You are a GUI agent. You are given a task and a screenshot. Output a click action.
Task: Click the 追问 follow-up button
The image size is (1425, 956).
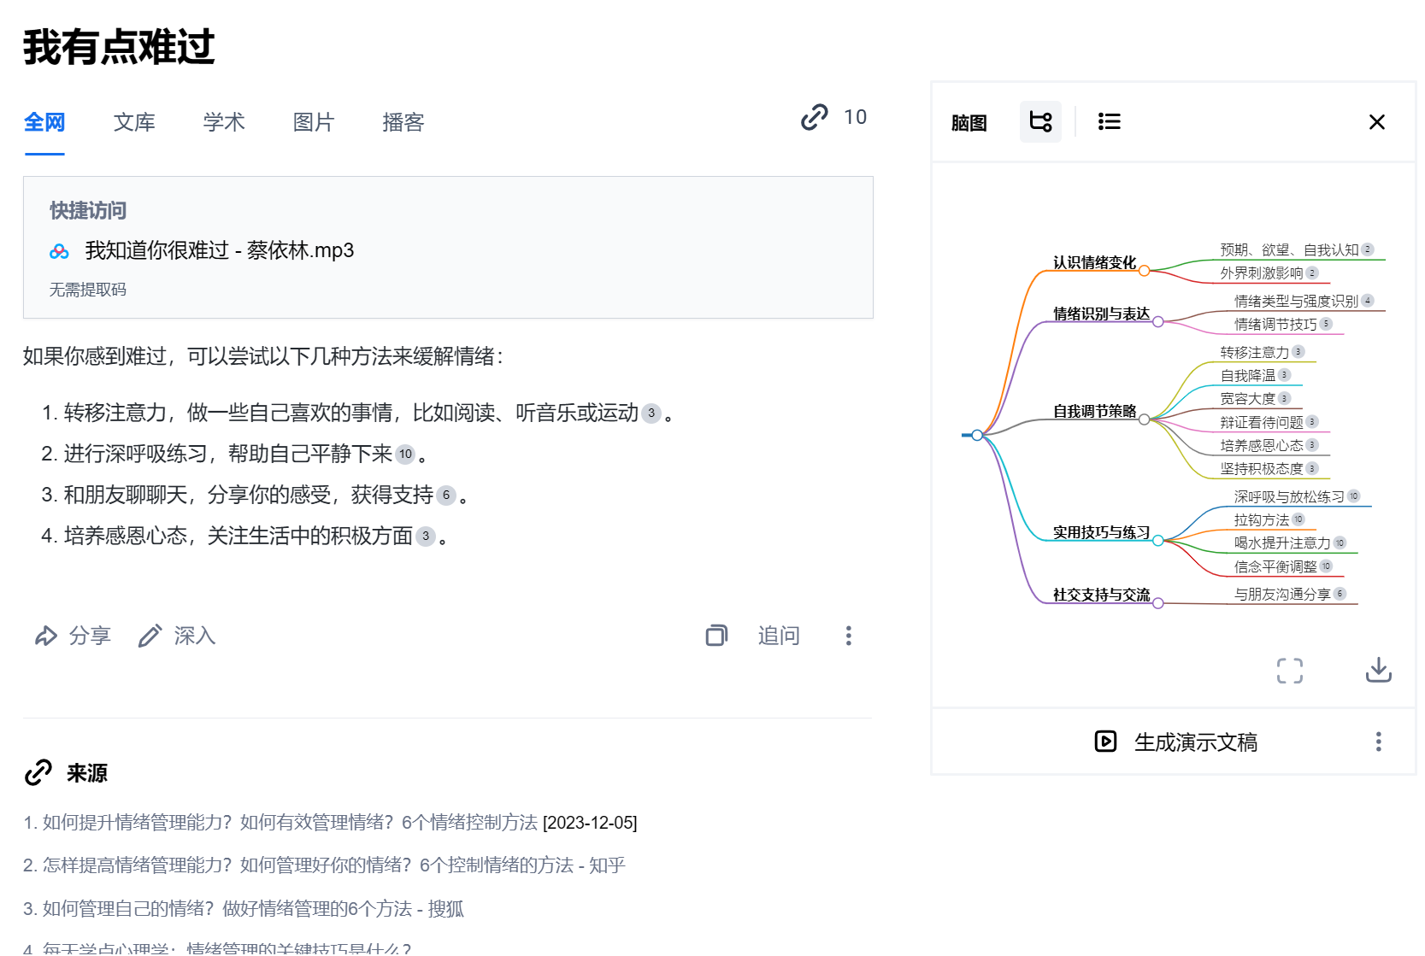pyautogui.click(x=779, y=636)
